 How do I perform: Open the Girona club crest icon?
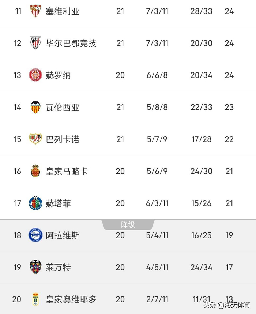(x=35, y=75)
